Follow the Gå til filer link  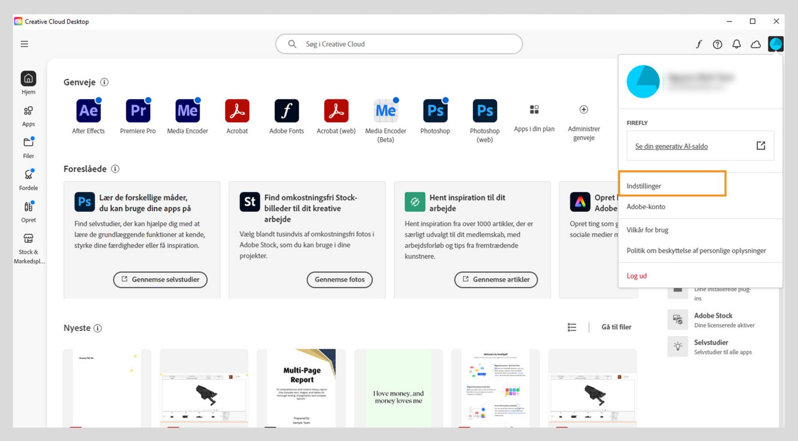[616, 327]
